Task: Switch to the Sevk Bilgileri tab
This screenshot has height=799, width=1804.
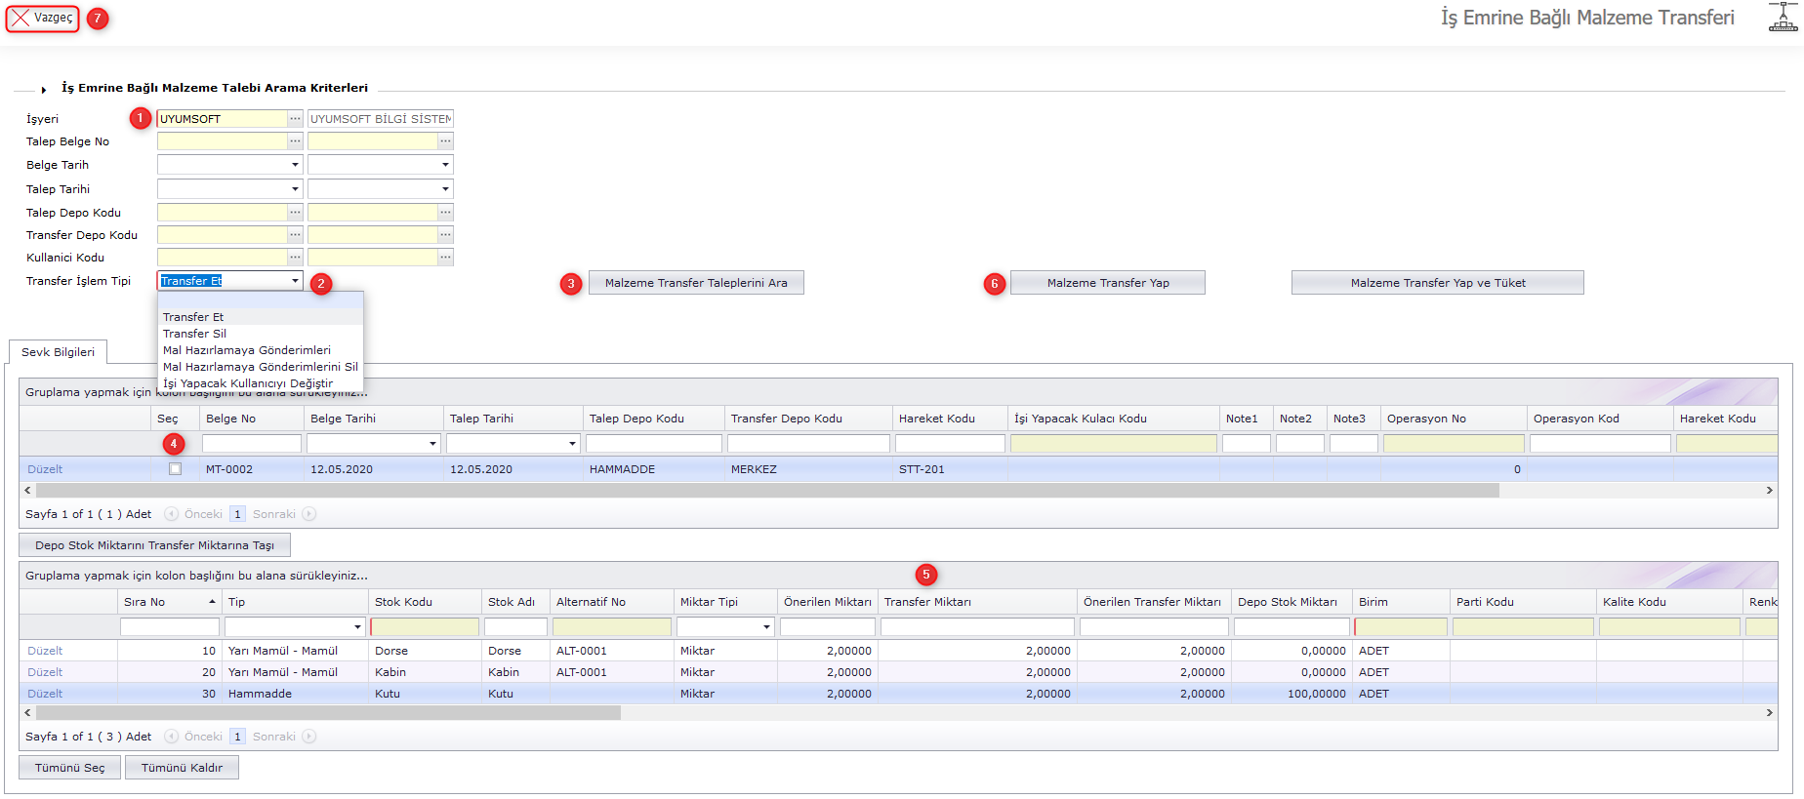Action: point(58,352)
